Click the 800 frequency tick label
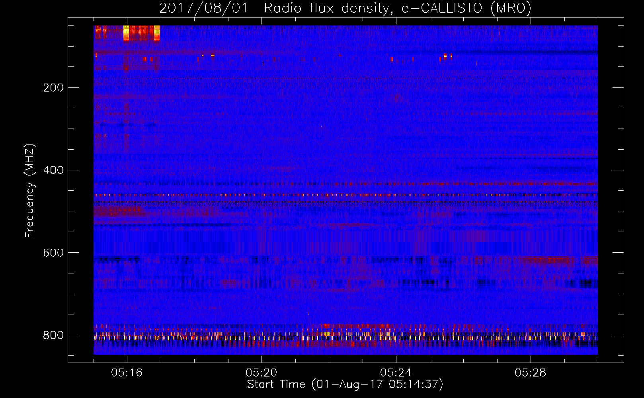 pyautogui.click(x=53, y=336)
